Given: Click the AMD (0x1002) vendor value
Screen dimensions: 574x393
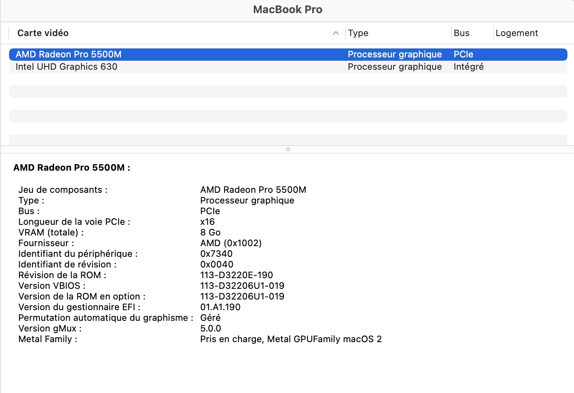Looking at the screenshot, I should pyautogui.click(x=231, y=243).
